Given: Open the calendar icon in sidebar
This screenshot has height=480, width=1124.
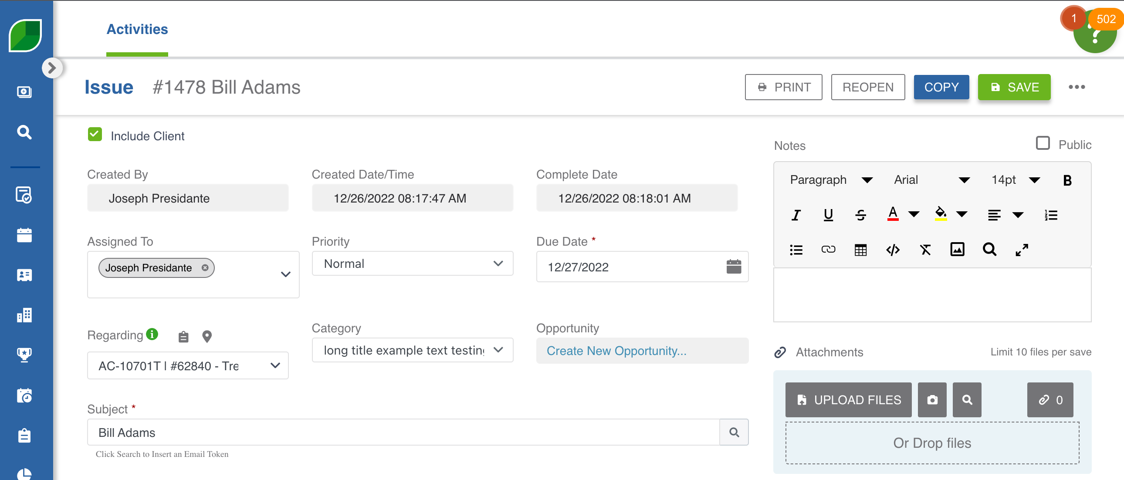Looking at the screenshot, I should click(24, 235).
